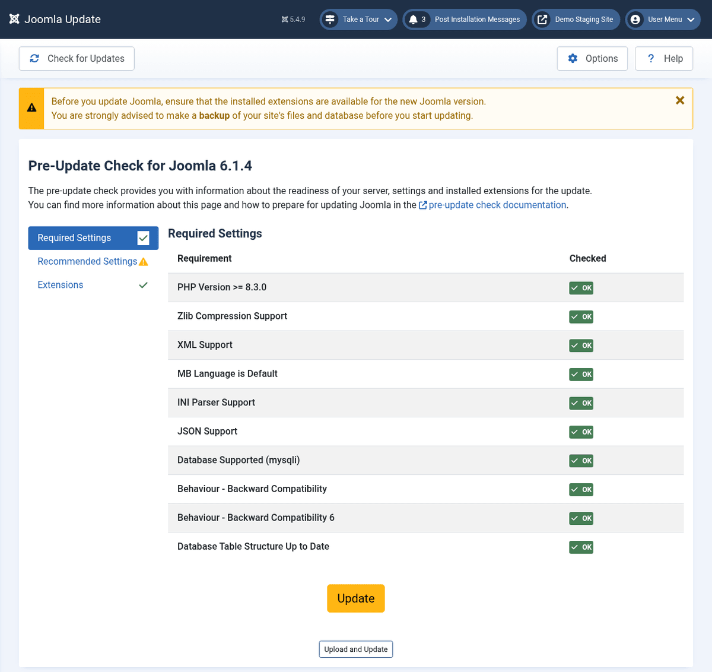The height and width of the screenshot is (672, 712).
Task: Expand the Take a Tour dropdown chevron
Action: tap(388, 20)
